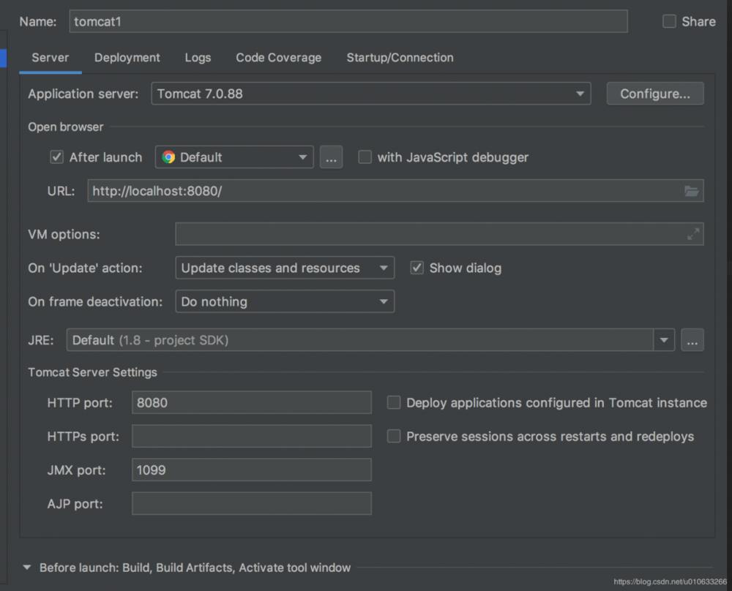Click the JRE dropdown arrow
Image resolution: width=732 pixels, height=591 pixels.
[664, 339]
